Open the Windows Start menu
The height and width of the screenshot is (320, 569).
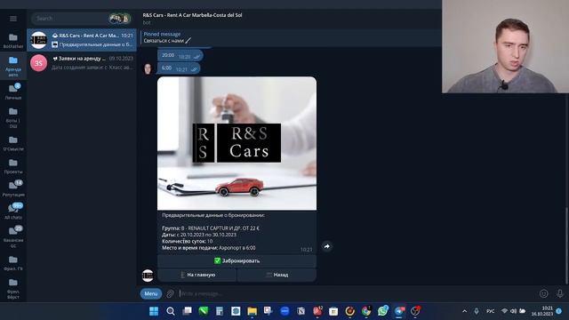coord(154,311)
